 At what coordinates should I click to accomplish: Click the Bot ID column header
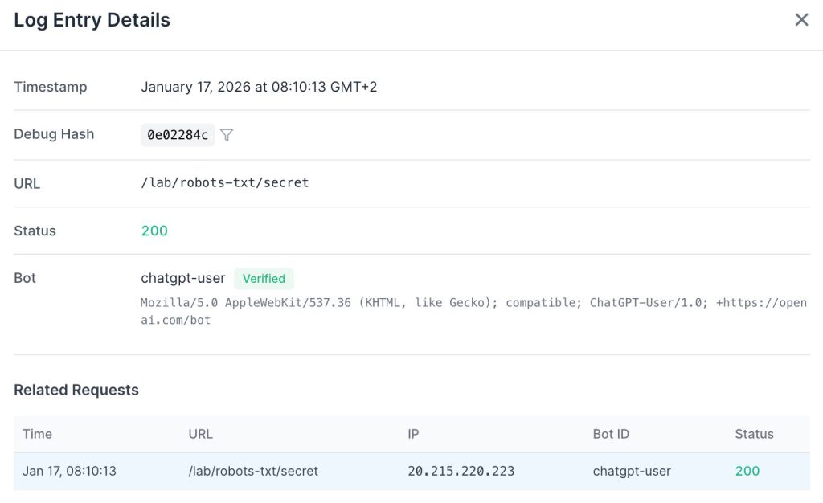pyautogui.click(x=611, y=434)
